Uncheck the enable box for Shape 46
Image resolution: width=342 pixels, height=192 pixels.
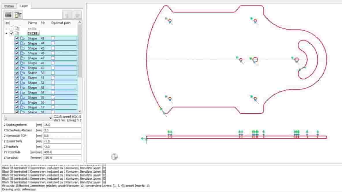click(x=17, y=53)
